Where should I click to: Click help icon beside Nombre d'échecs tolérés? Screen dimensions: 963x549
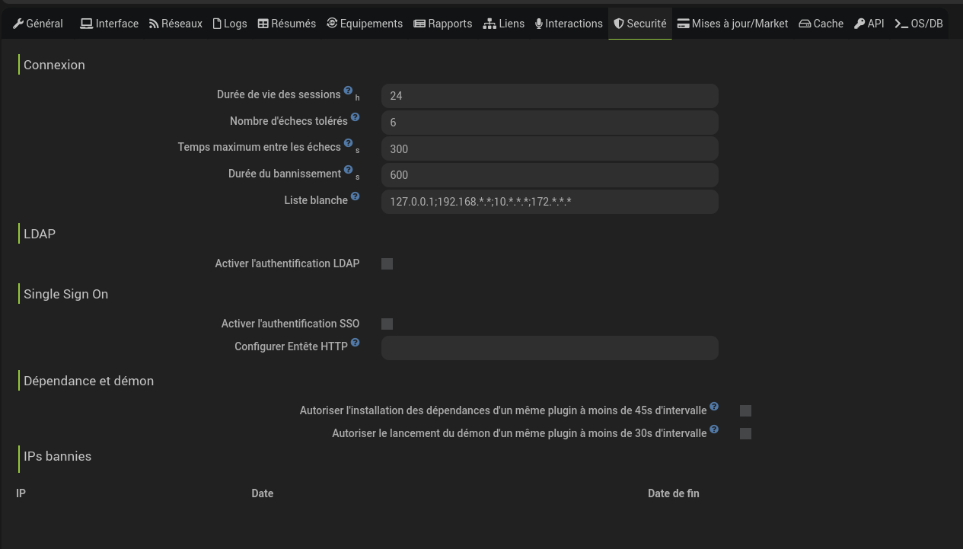click(355, 117)
